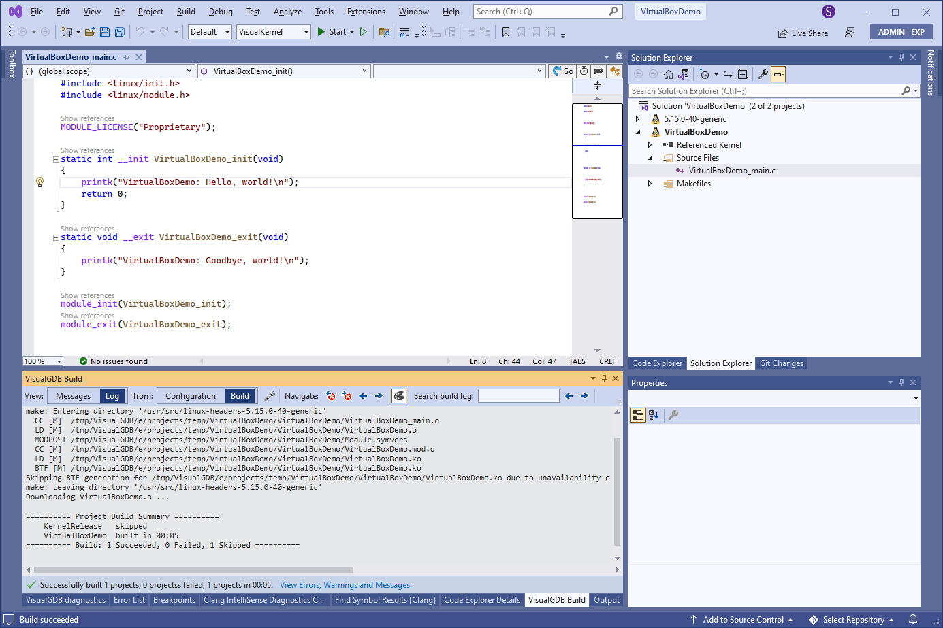Click the Live Share button
The image size is (943, 628).
click(803, 33)
